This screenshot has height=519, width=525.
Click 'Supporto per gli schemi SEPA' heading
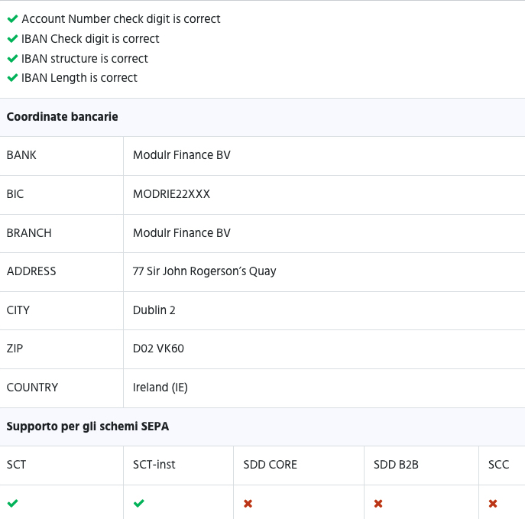(88, 427)
